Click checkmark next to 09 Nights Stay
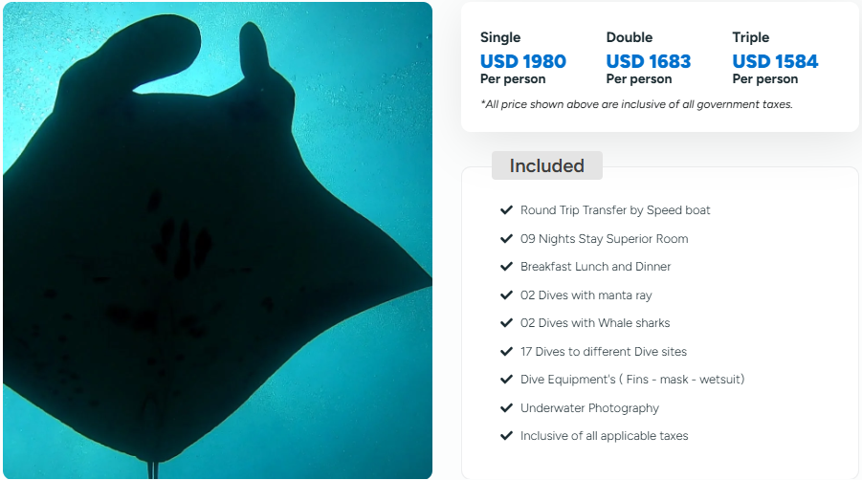 click(506, 239)
